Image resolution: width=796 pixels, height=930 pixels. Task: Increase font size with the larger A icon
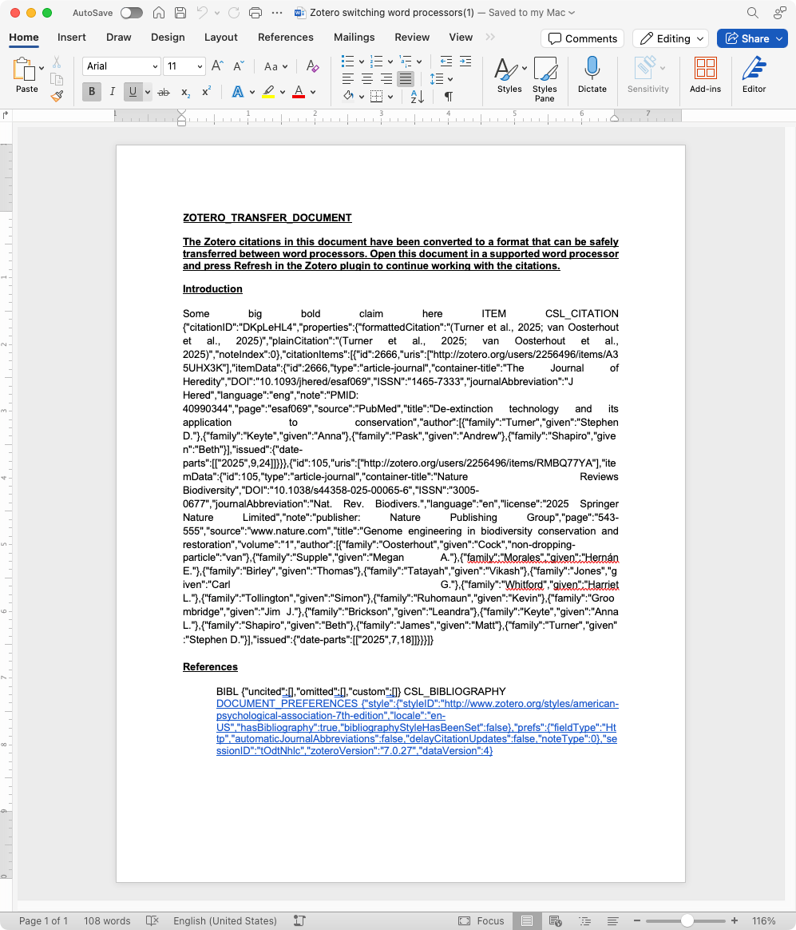click(217, 66)
